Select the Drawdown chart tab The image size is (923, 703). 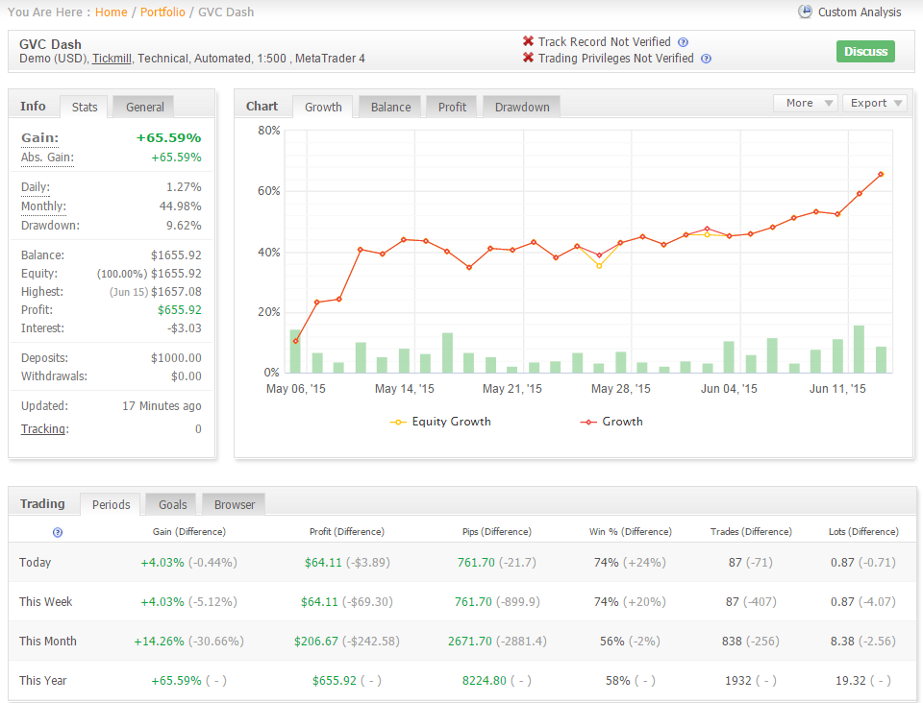521,107
